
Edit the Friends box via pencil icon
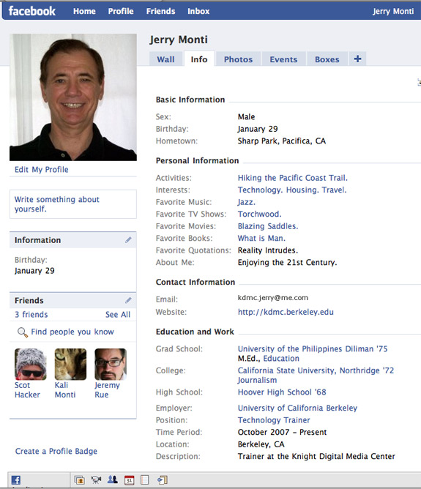tap(128, 300)
